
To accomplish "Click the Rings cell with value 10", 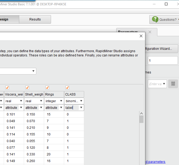I will (x=54, y=134).
